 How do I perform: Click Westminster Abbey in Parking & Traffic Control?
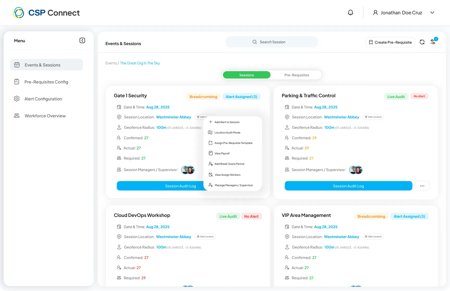(x=341, y=117)
